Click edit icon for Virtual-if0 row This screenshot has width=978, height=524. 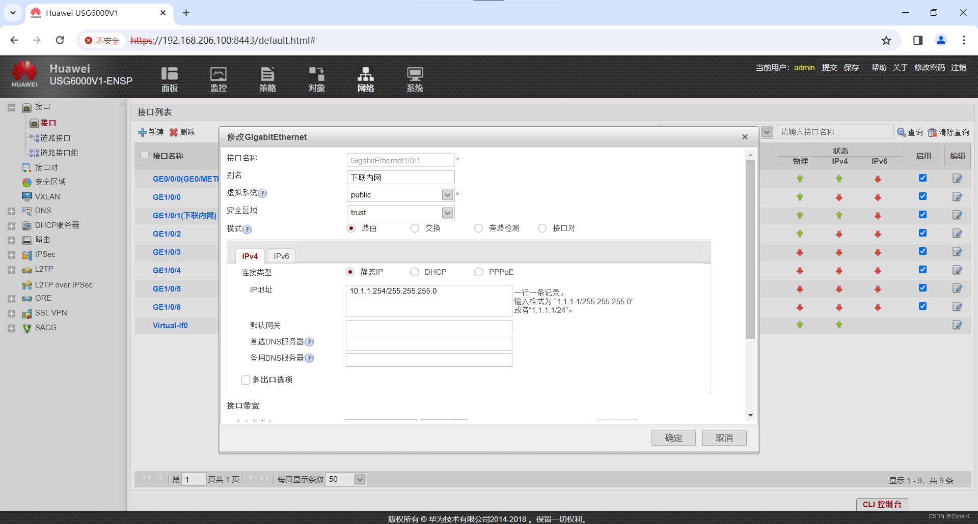pyautogui.click(x=957, y=325)
